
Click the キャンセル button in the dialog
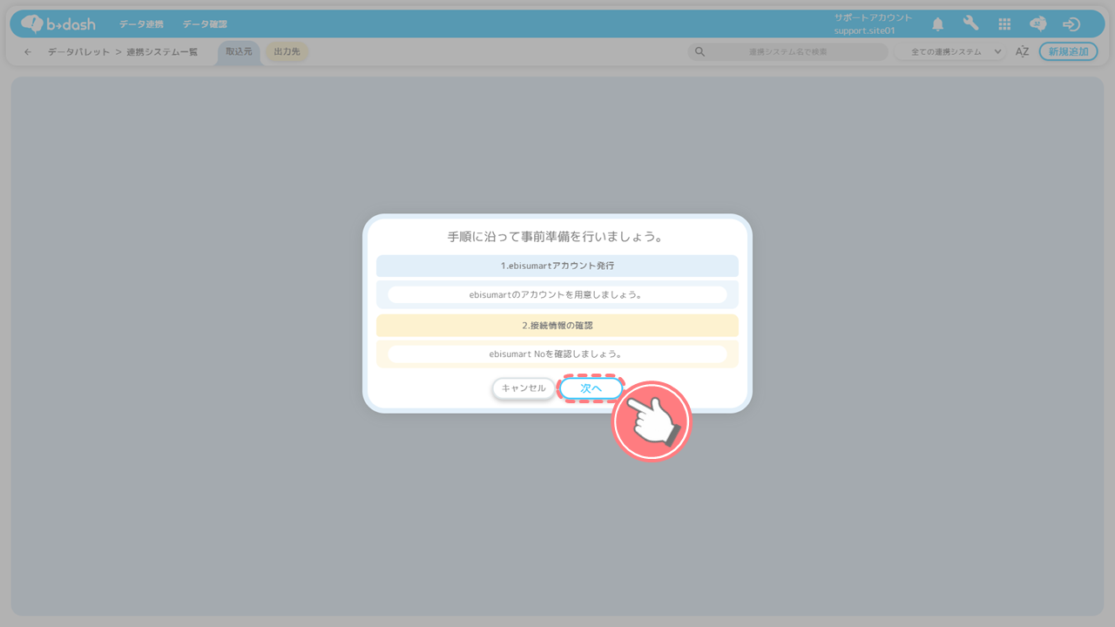(x=524, y=388)
